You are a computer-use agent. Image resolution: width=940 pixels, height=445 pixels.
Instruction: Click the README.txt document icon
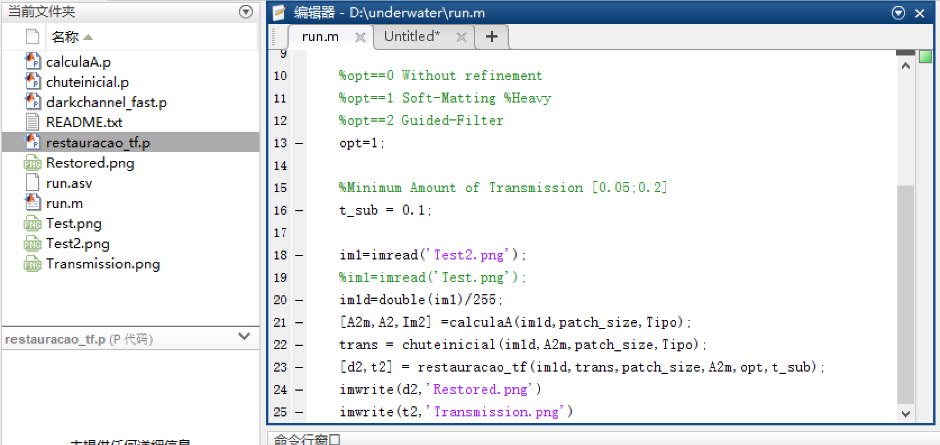coord(33,122)
